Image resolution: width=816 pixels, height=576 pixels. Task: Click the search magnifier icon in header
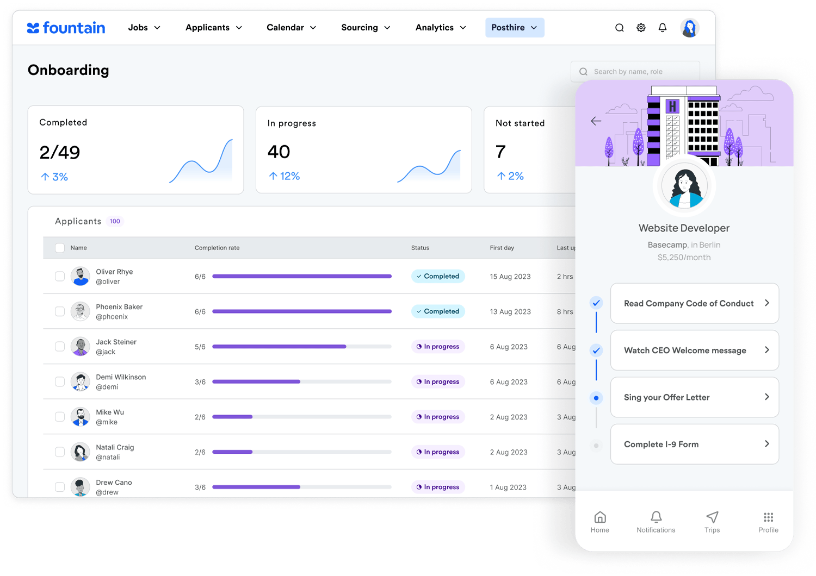619,28
